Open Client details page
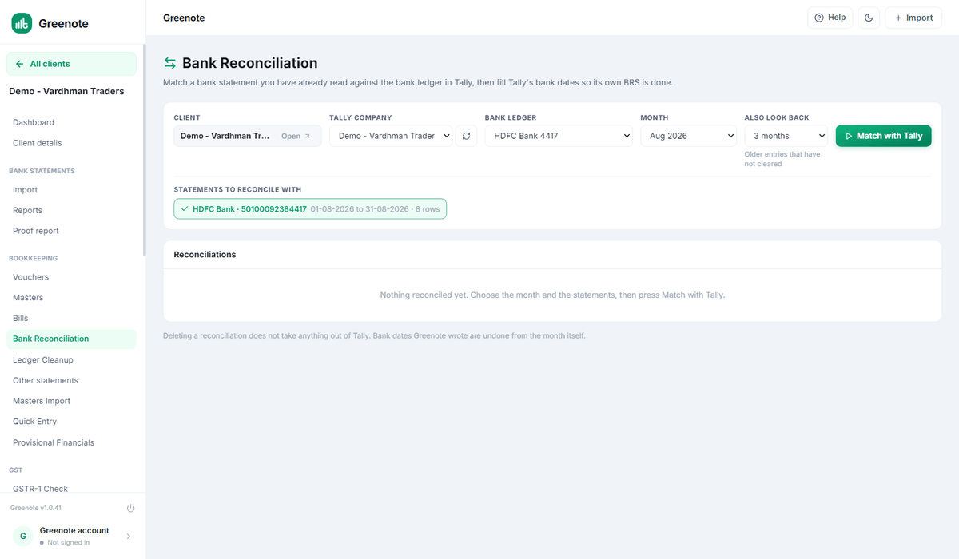959x559 pixels. pyautogui.click(x=71, y=143)
